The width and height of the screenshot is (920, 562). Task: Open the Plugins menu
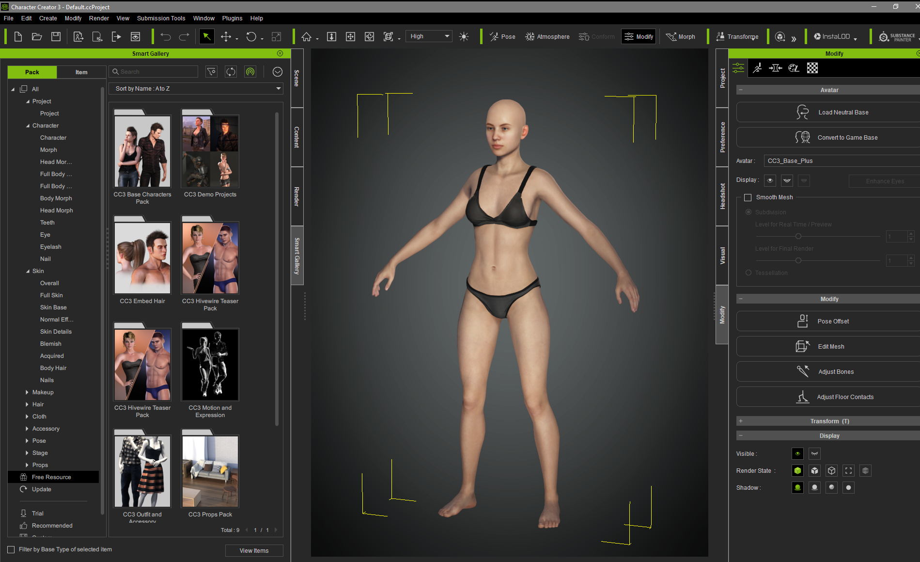pyautogui.click(x=232, y=18)
